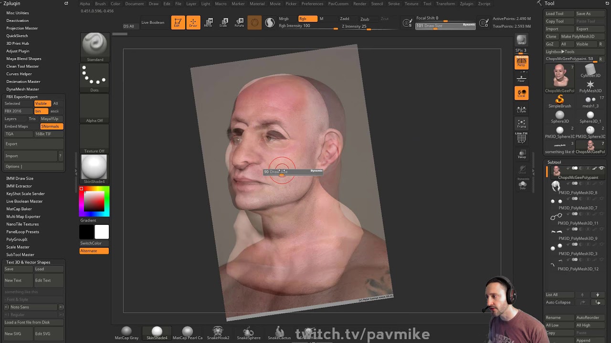The width and height of the screenshot is (611, 343).
Task: Enable the Mrgb channel
Action: 284,19
